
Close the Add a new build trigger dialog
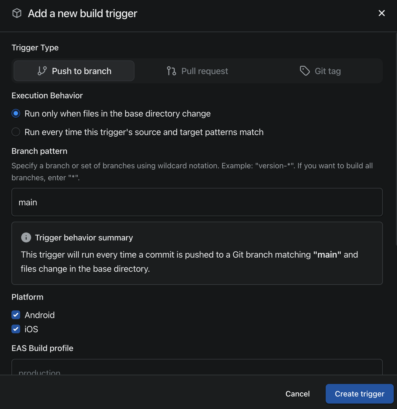click(381, 13)
